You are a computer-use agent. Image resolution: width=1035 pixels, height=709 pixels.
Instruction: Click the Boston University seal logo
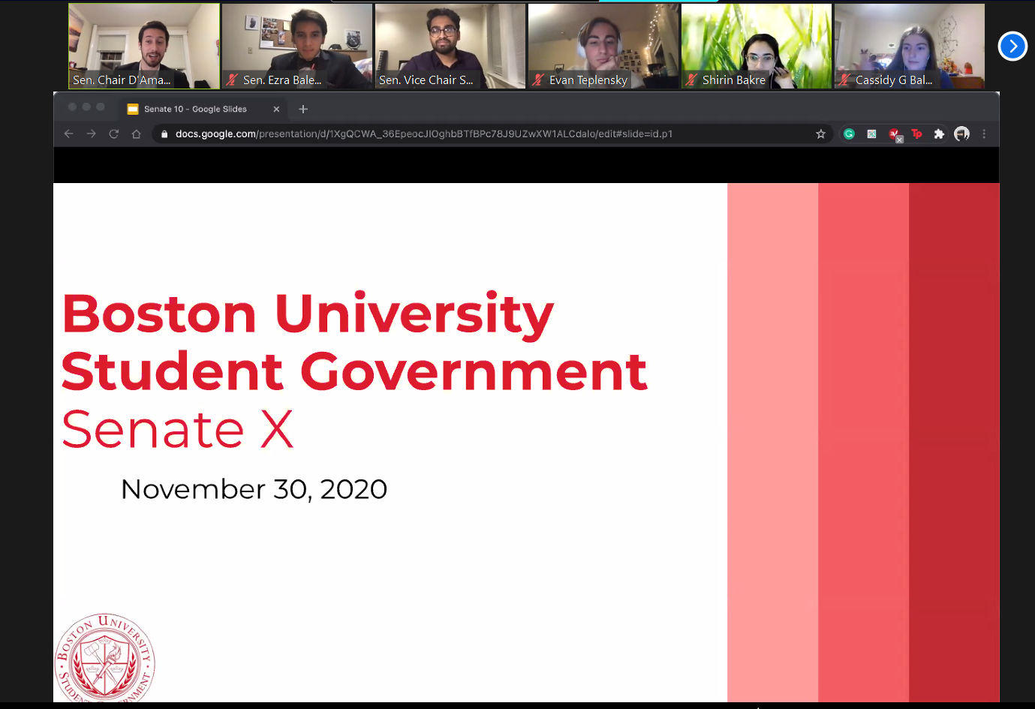tap(104, 658)
